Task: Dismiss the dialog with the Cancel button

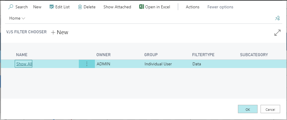Action: click(x=270, y=109)
